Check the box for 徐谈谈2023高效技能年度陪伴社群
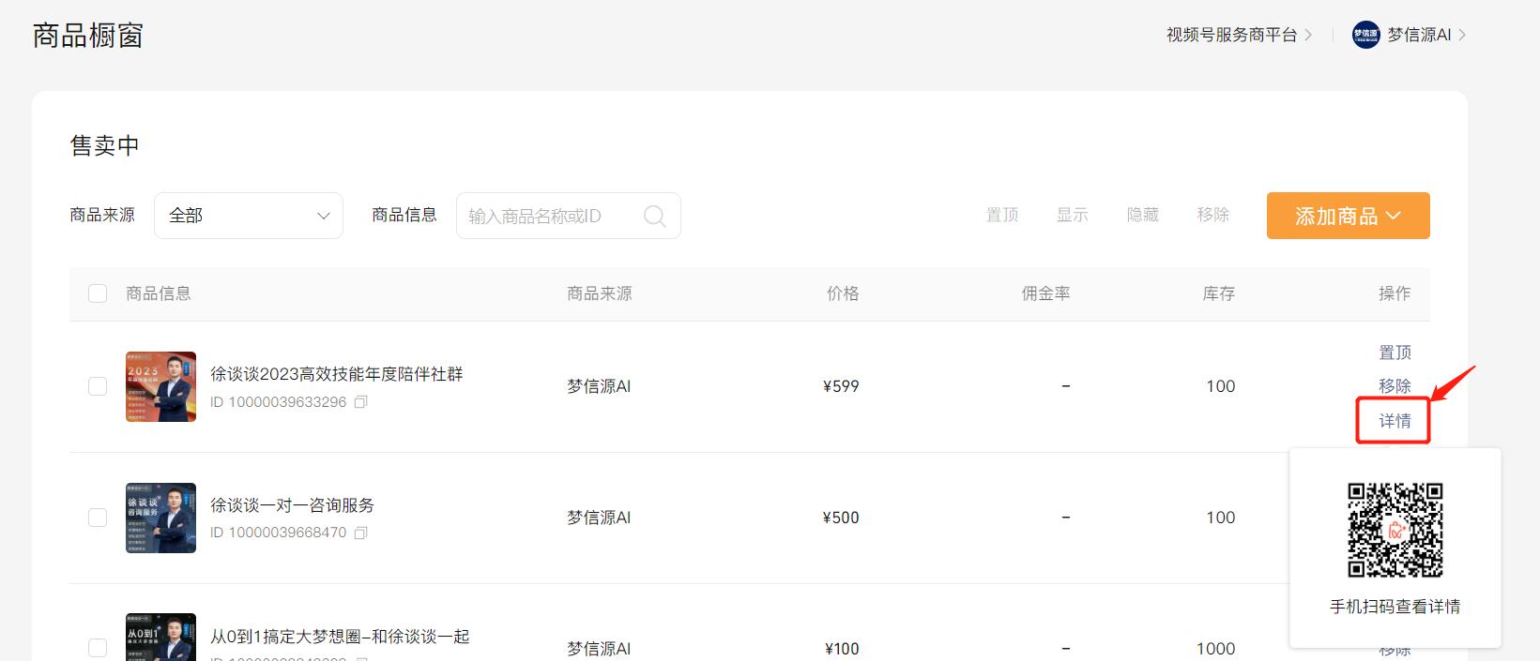 98,386
